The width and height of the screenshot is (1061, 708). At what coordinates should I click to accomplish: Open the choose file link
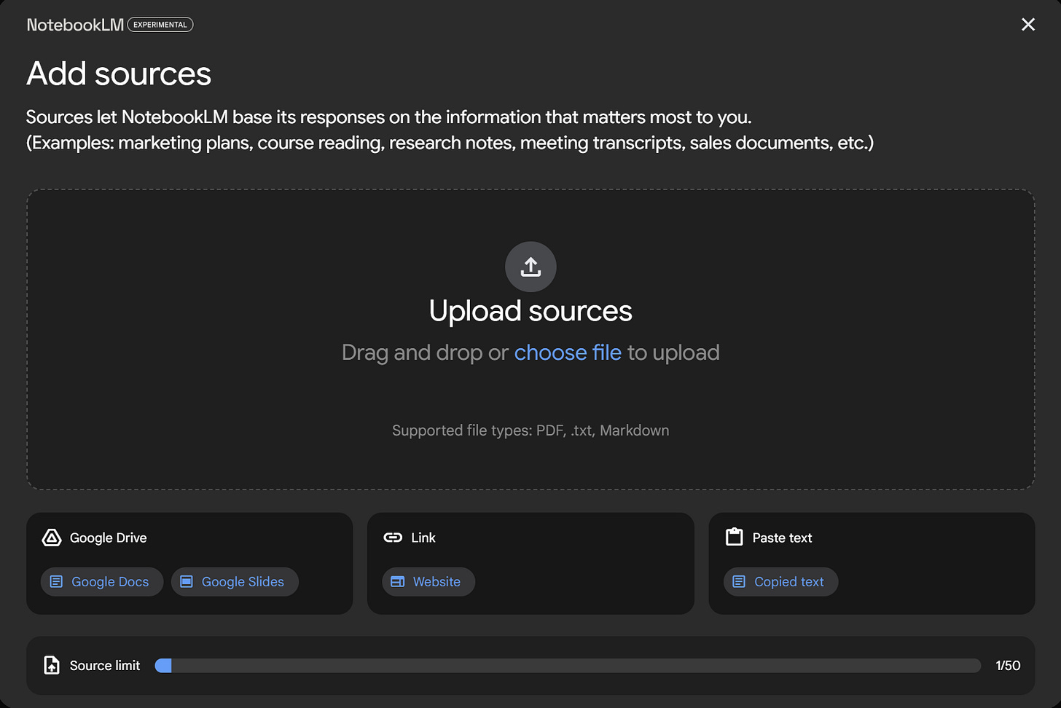(568, 353)
